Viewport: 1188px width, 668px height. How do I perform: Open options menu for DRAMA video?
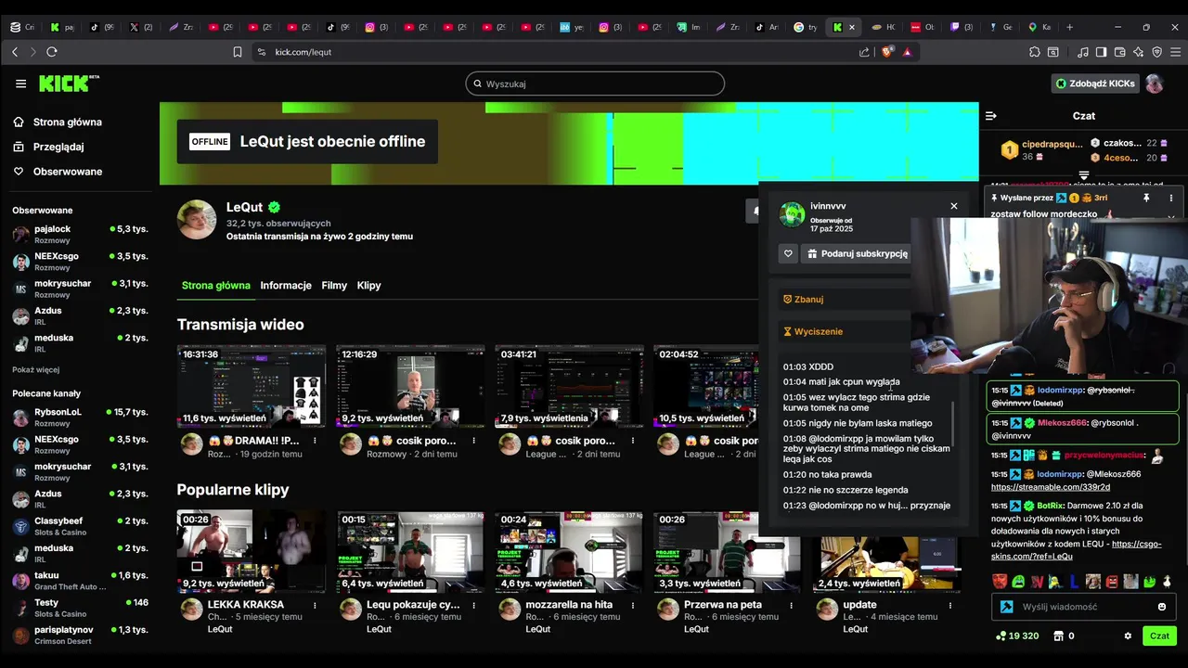(315, 441)
